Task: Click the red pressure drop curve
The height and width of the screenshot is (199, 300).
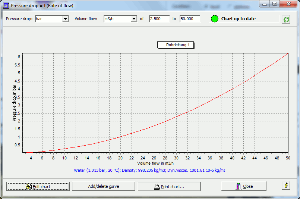Action: pos(176,116)
